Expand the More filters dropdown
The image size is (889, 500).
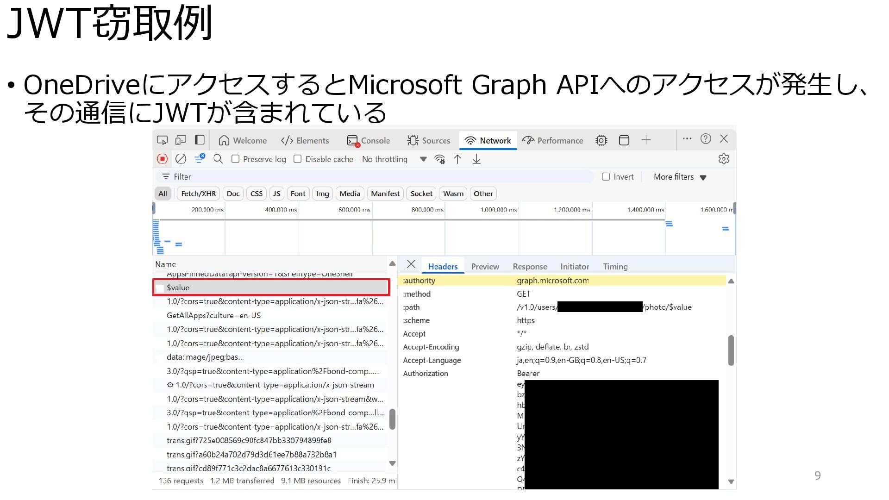680,177
